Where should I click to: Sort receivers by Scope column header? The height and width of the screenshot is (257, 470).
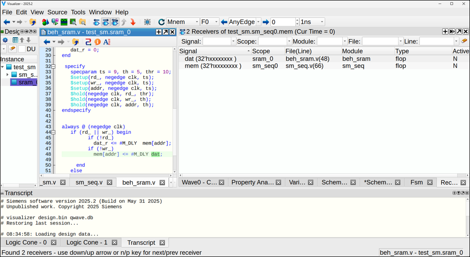click(261, 51)
